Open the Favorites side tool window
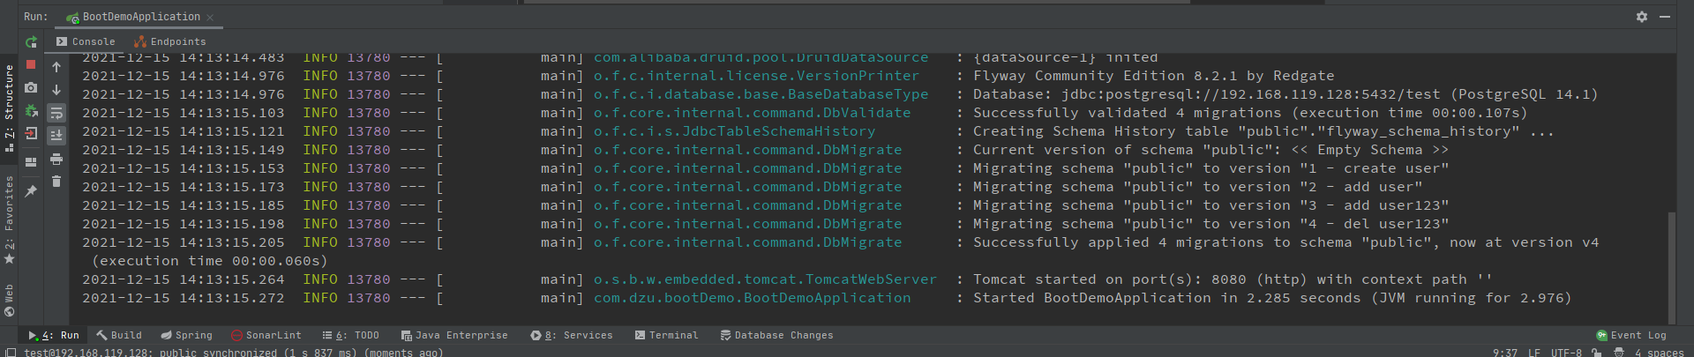1694x357 pixels. pos(9,219)
